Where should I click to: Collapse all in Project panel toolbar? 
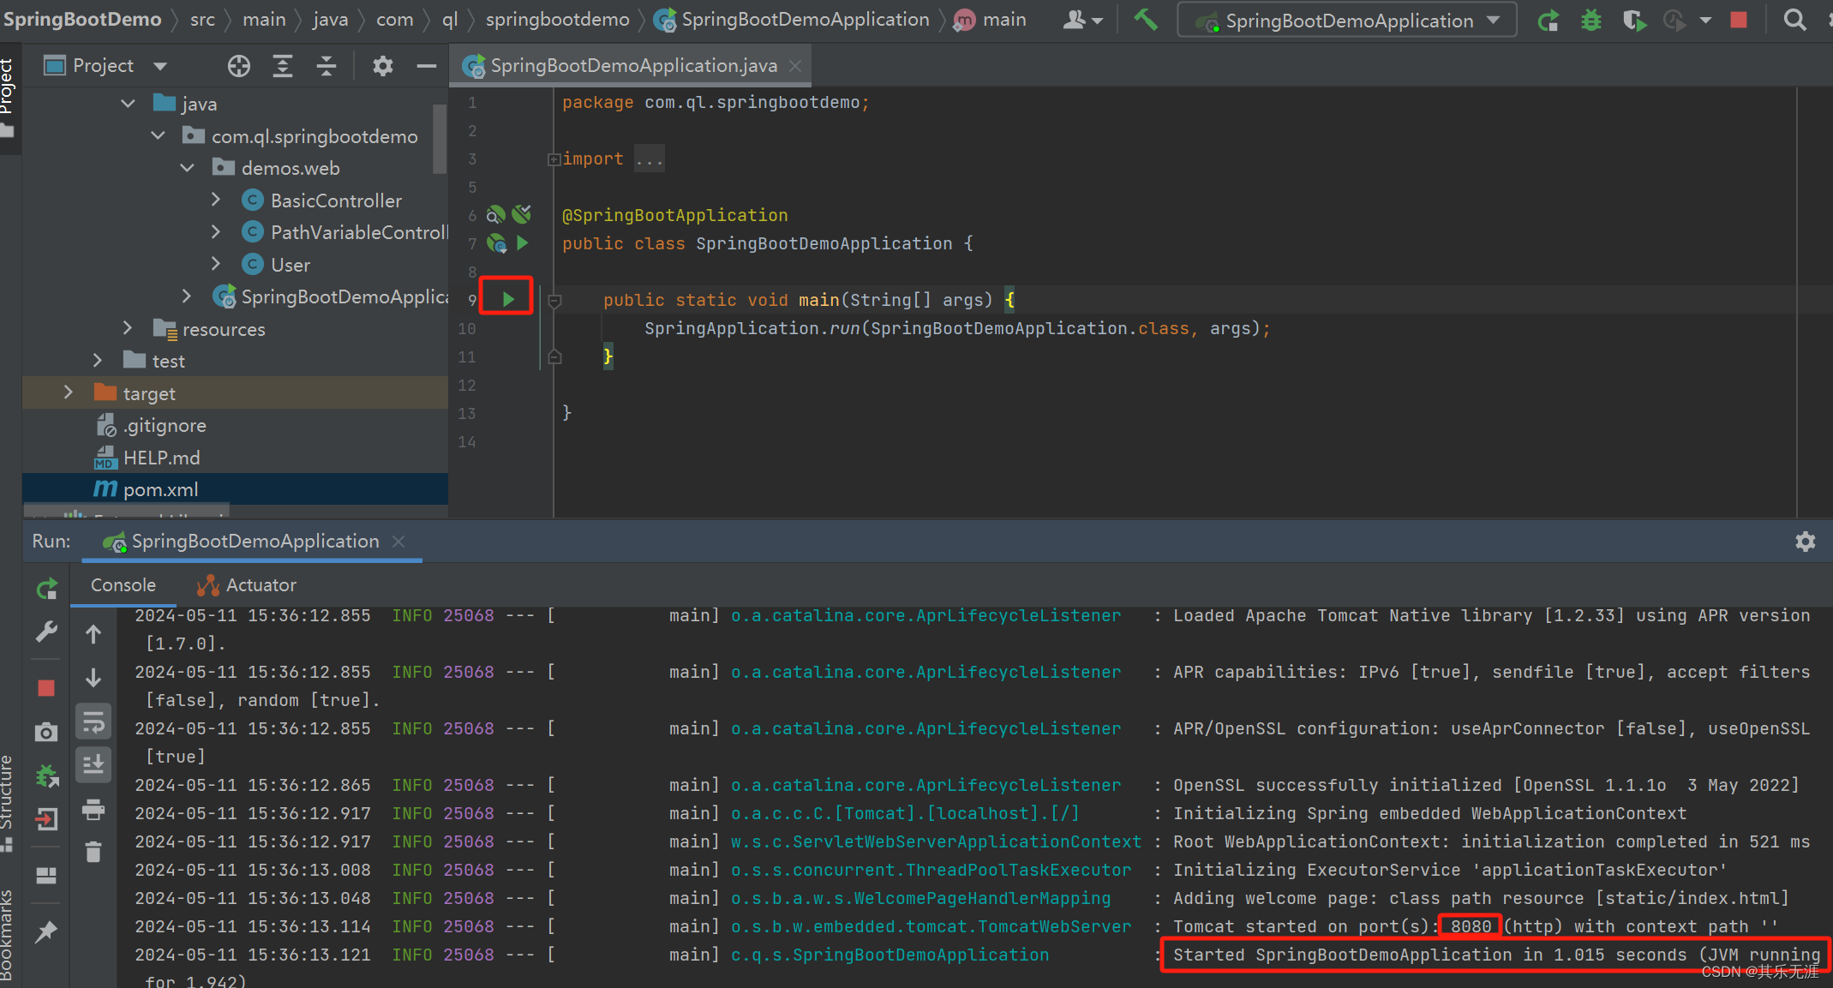(326, 66)
